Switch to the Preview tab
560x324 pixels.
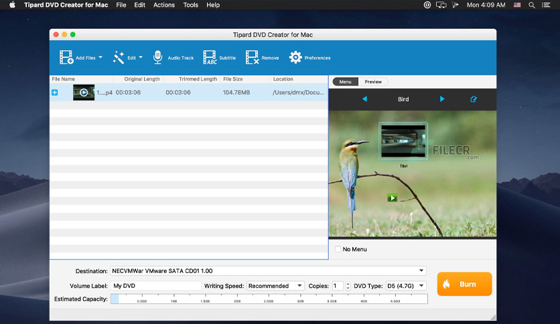pyautogui.click(x=373, y=82)
